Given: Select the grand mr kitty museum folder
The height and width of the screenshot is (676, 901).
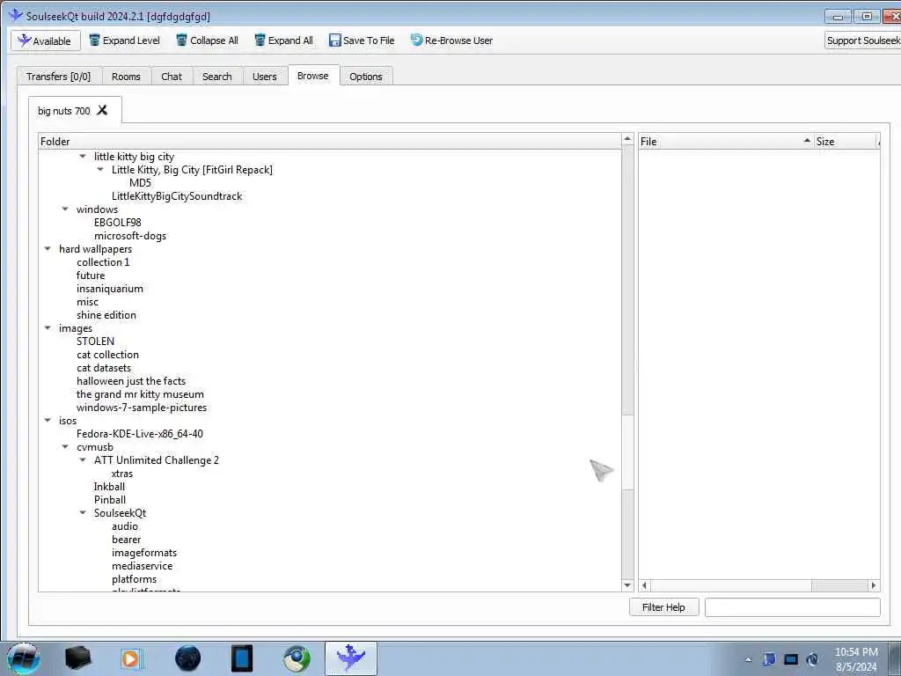Looking at the screenshot, I should tap(140, 394).
